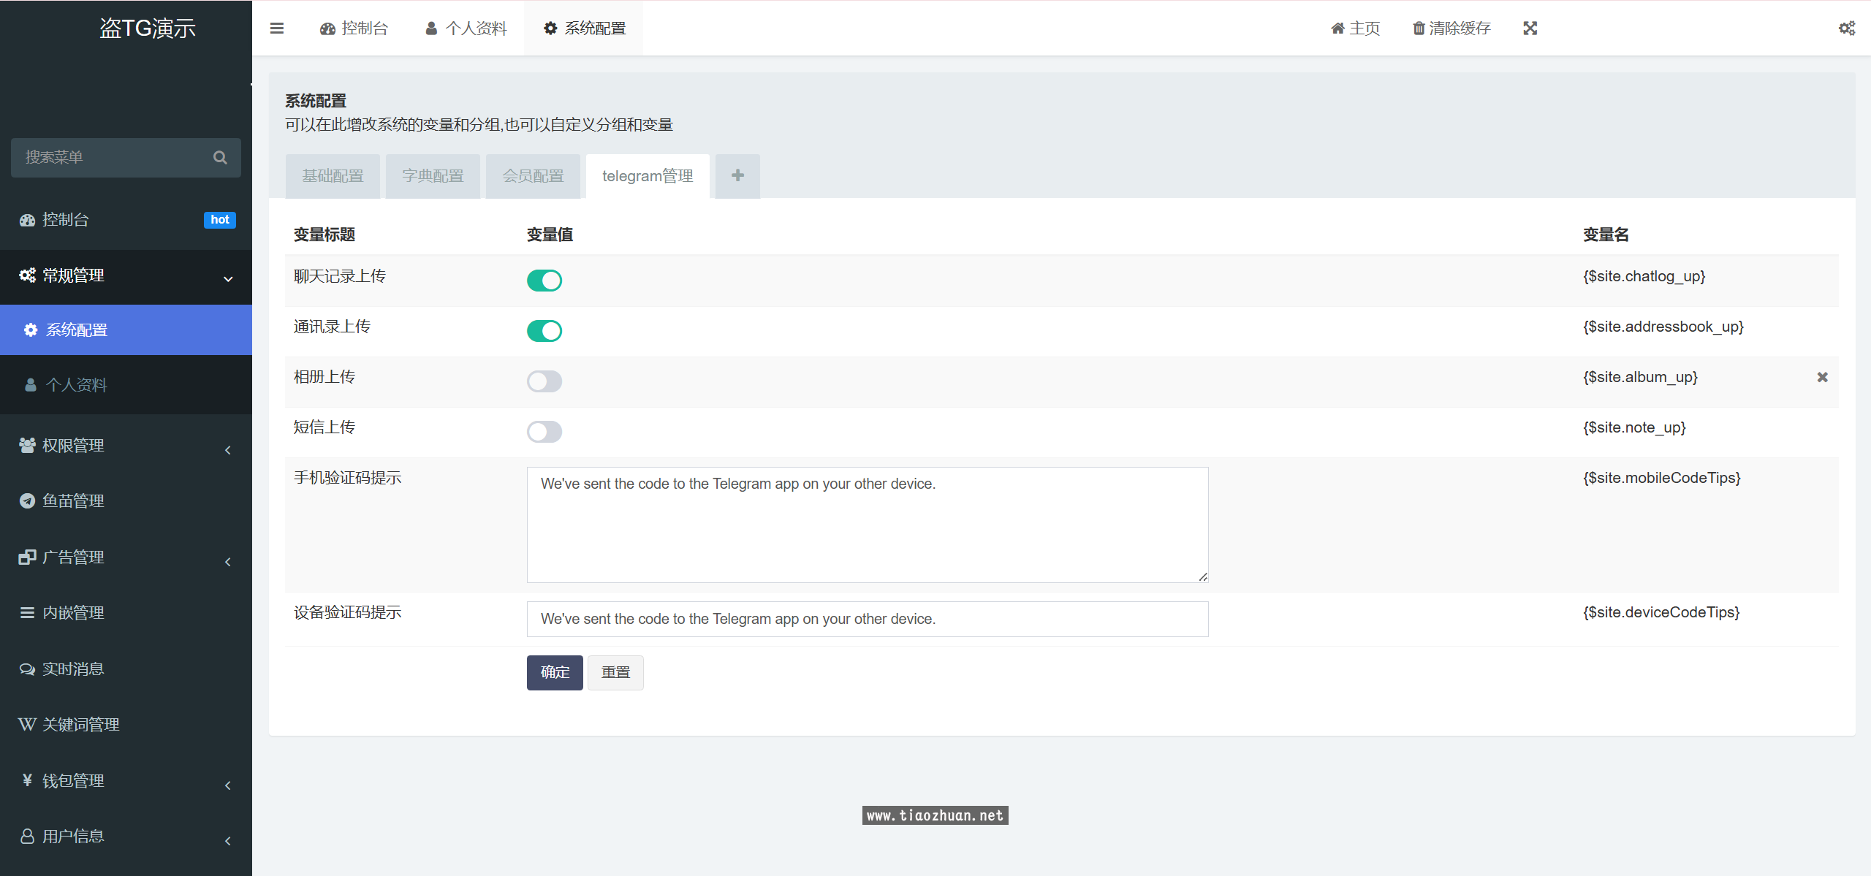
Task: Enable the 相册上传 toggle
Action: pyautogui.click(x=544, y=381)
